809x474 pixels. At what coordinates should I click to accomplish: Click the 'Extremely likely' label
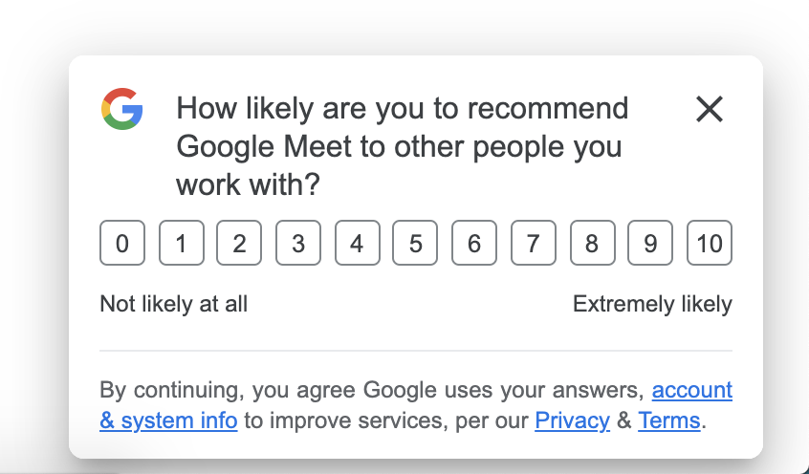pyautogui.click(x=652, y=304)
